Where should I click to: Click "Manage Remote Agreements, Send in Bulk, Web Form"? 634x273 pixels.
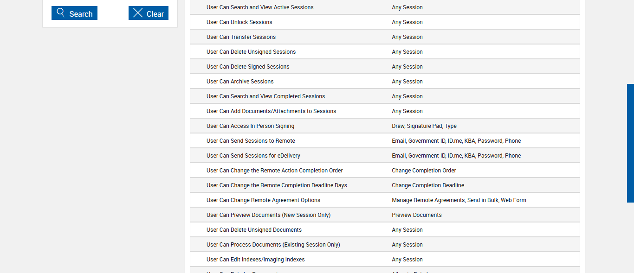(x=459, y=200)
